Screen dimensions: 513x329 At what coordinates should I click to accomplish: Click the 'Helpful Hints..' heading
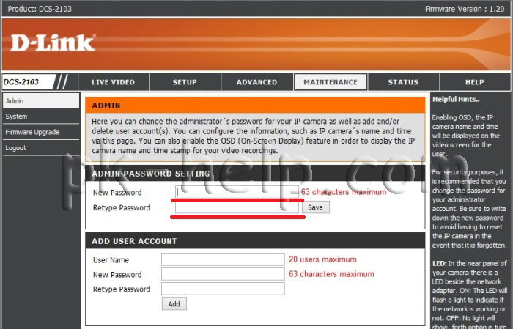coord(456,100)
